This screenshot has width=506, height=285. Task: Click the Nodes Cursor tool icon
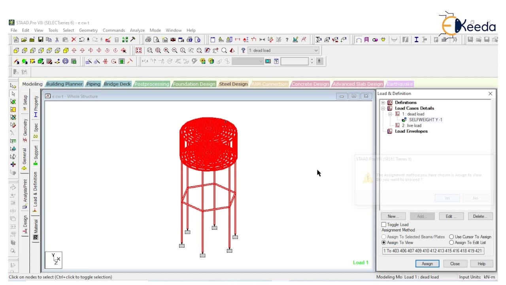pyautogui.click(x=13, y=86)
